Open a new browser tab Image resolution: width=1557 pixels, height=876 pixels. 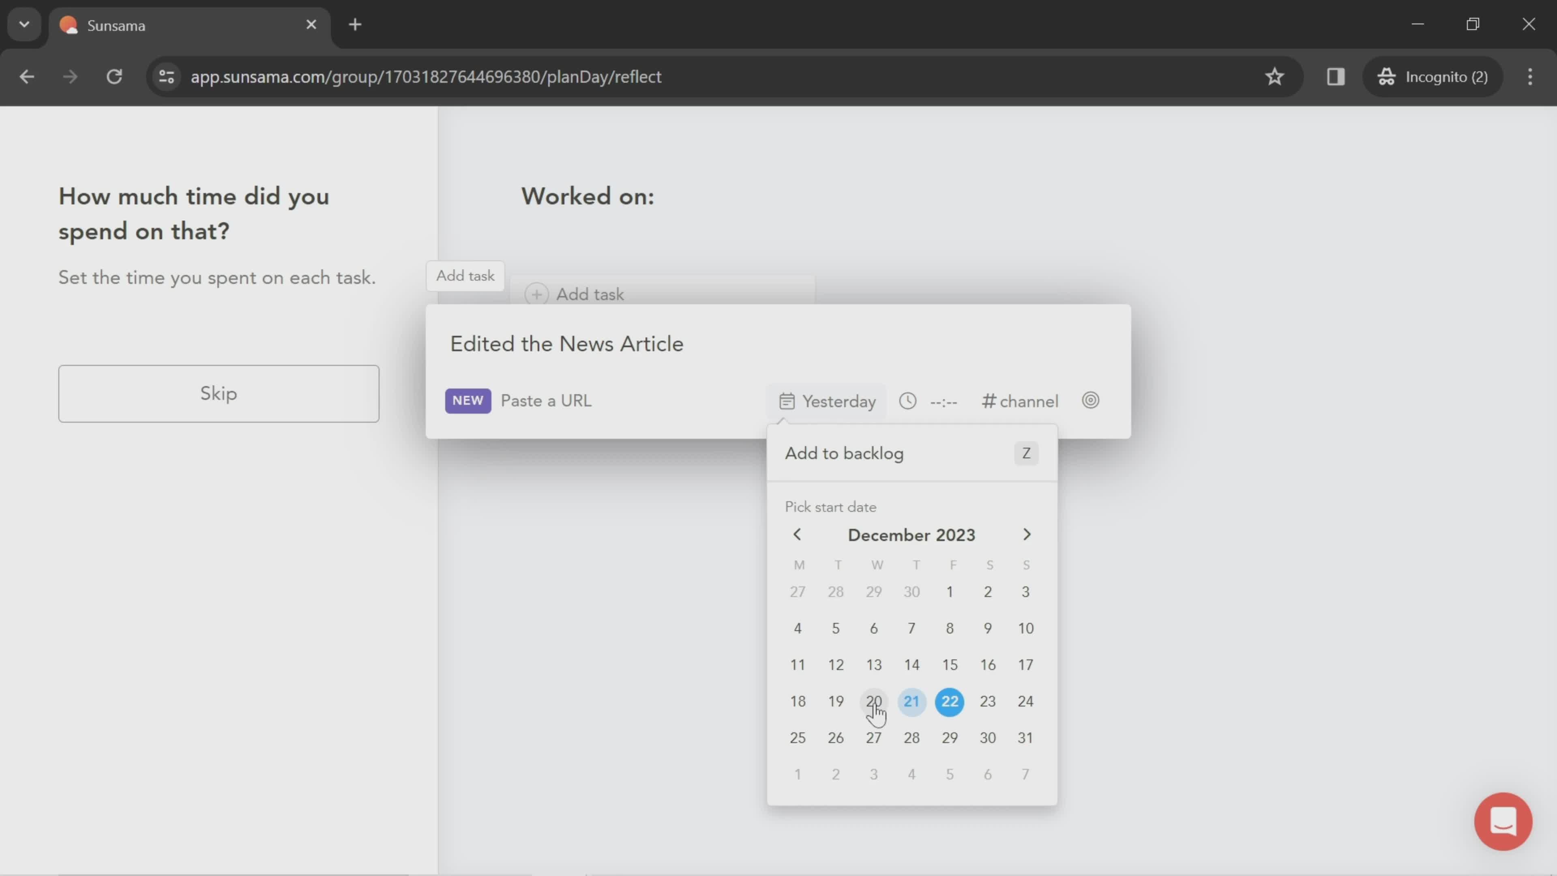356,25
